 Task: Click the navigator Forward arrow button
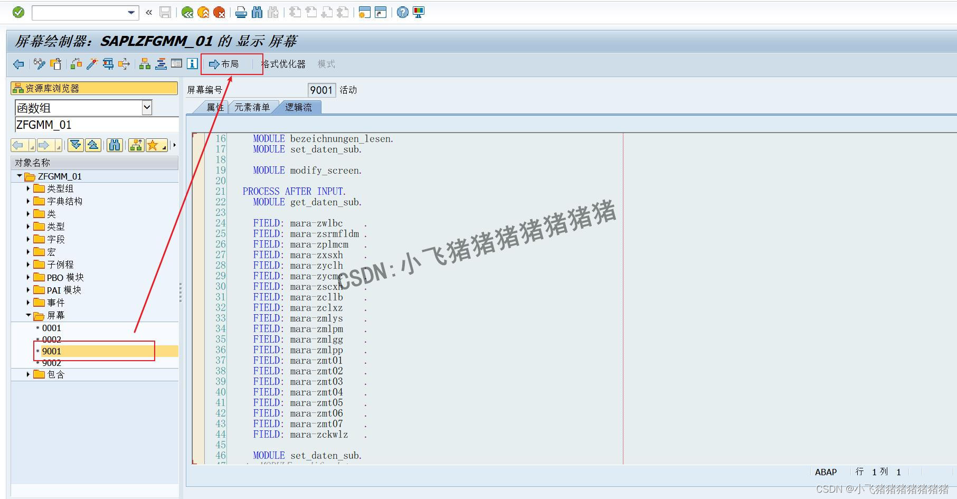pyautogui.click(x=45, y=145)
